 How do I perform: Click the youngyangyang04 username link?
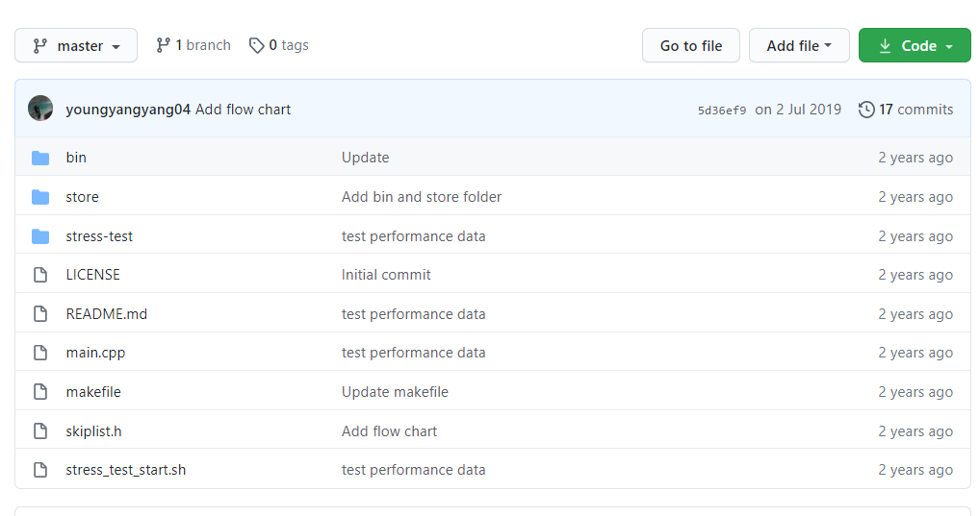click(x=128, y=110)
